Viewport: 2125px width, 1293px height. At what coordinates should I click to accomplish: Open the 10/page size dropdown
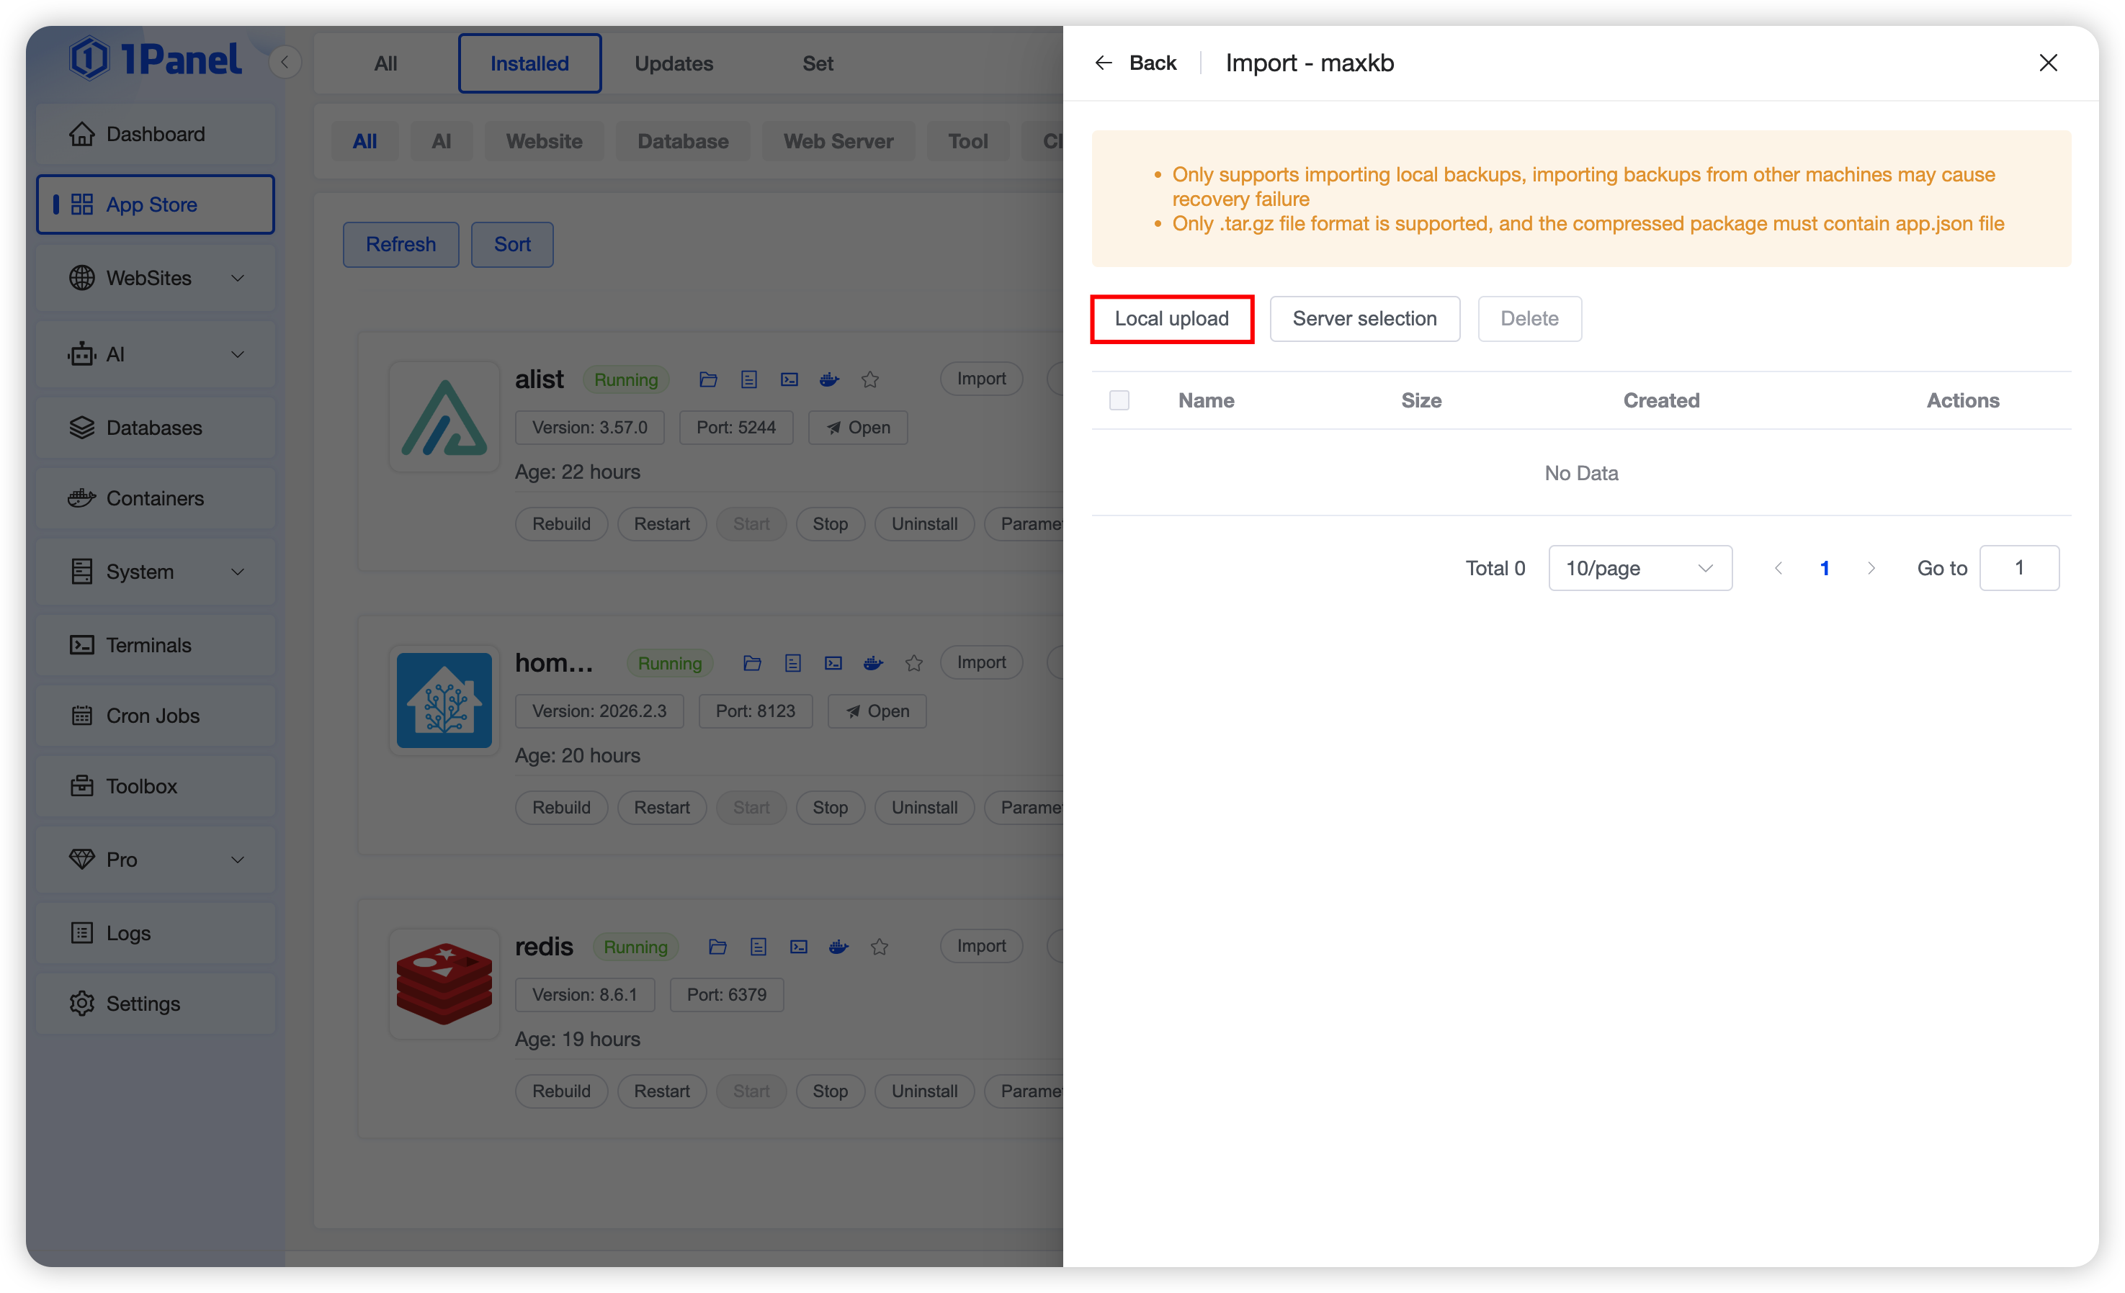tap(1639, 568)
